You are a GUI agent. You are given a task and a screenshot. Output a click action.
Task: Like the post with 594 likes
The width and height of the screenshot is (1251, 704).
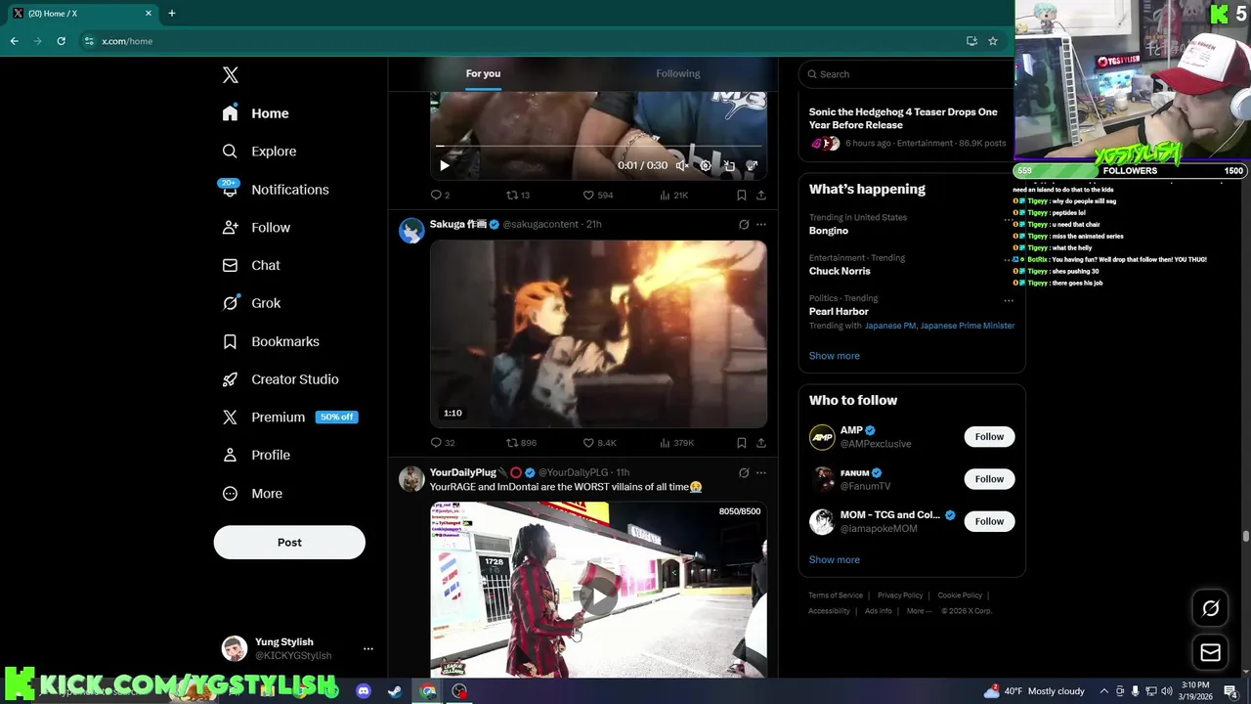[x=598, y=195]
